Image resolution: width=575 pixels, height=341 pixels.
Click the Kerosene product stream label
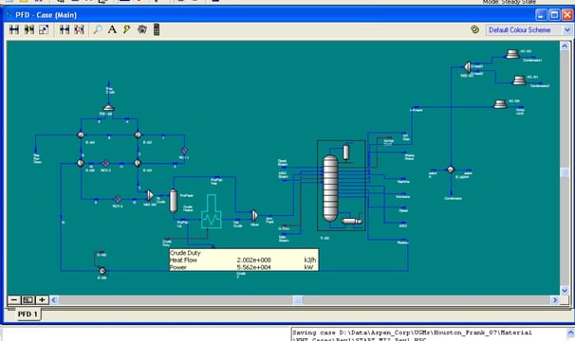(403, 197)
